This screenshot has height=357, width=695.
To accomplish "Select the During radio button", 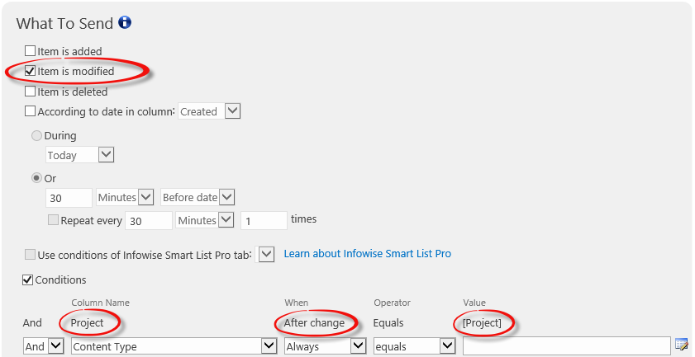I will pyautogui.click(x=37, y=136).
